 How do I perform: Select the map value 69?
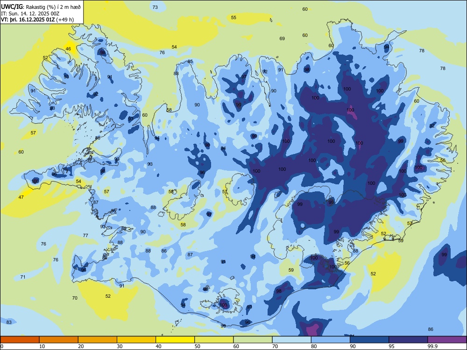tap(282, 38)
